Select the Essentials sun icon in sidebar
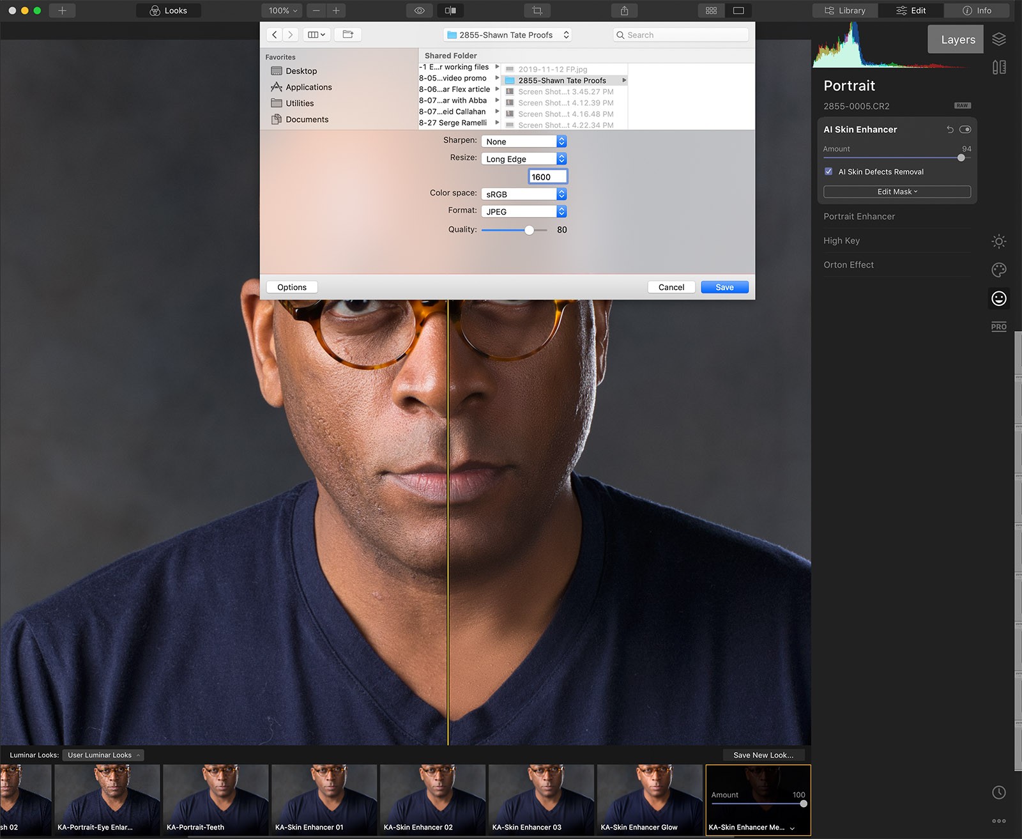Viewport: 1022px width, 839px height. click(999, 242)
